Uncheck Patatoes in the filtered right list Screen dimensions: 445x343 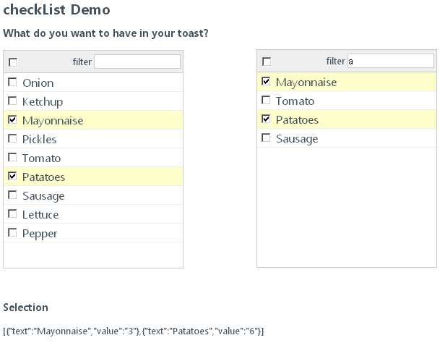[266, 119]
